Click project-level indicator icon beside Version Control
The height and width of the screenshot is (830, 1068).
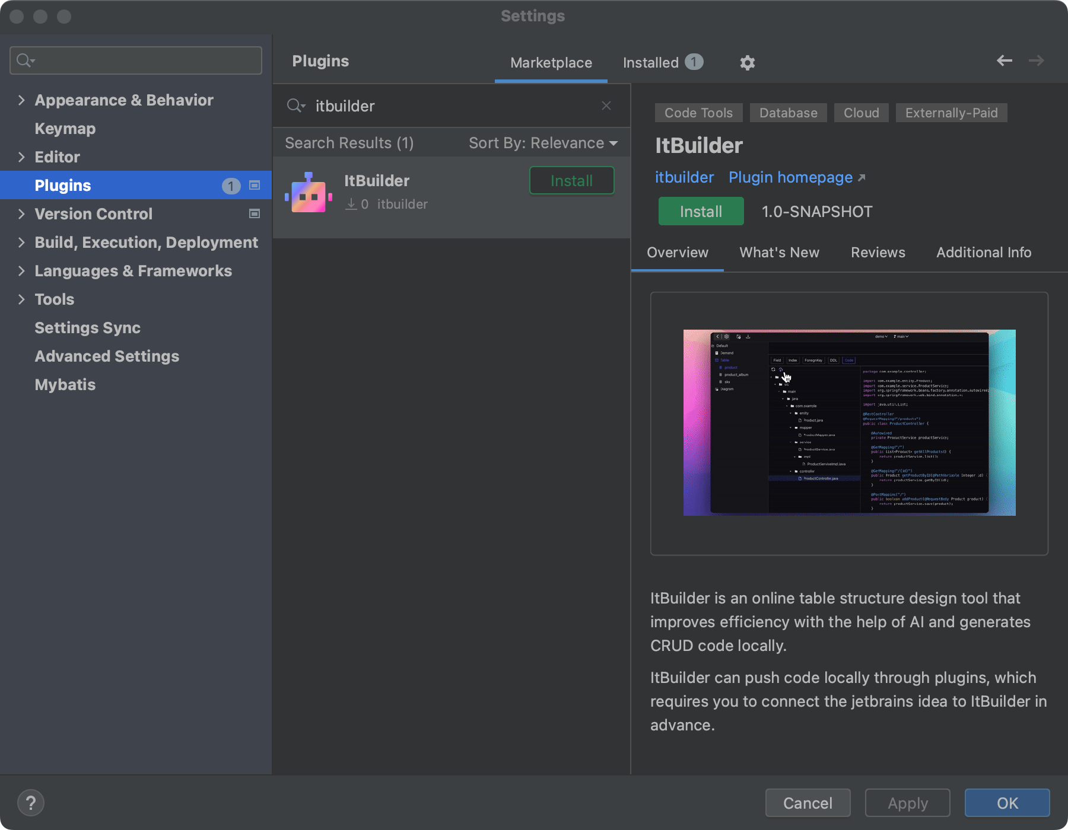tap(255, 214)
